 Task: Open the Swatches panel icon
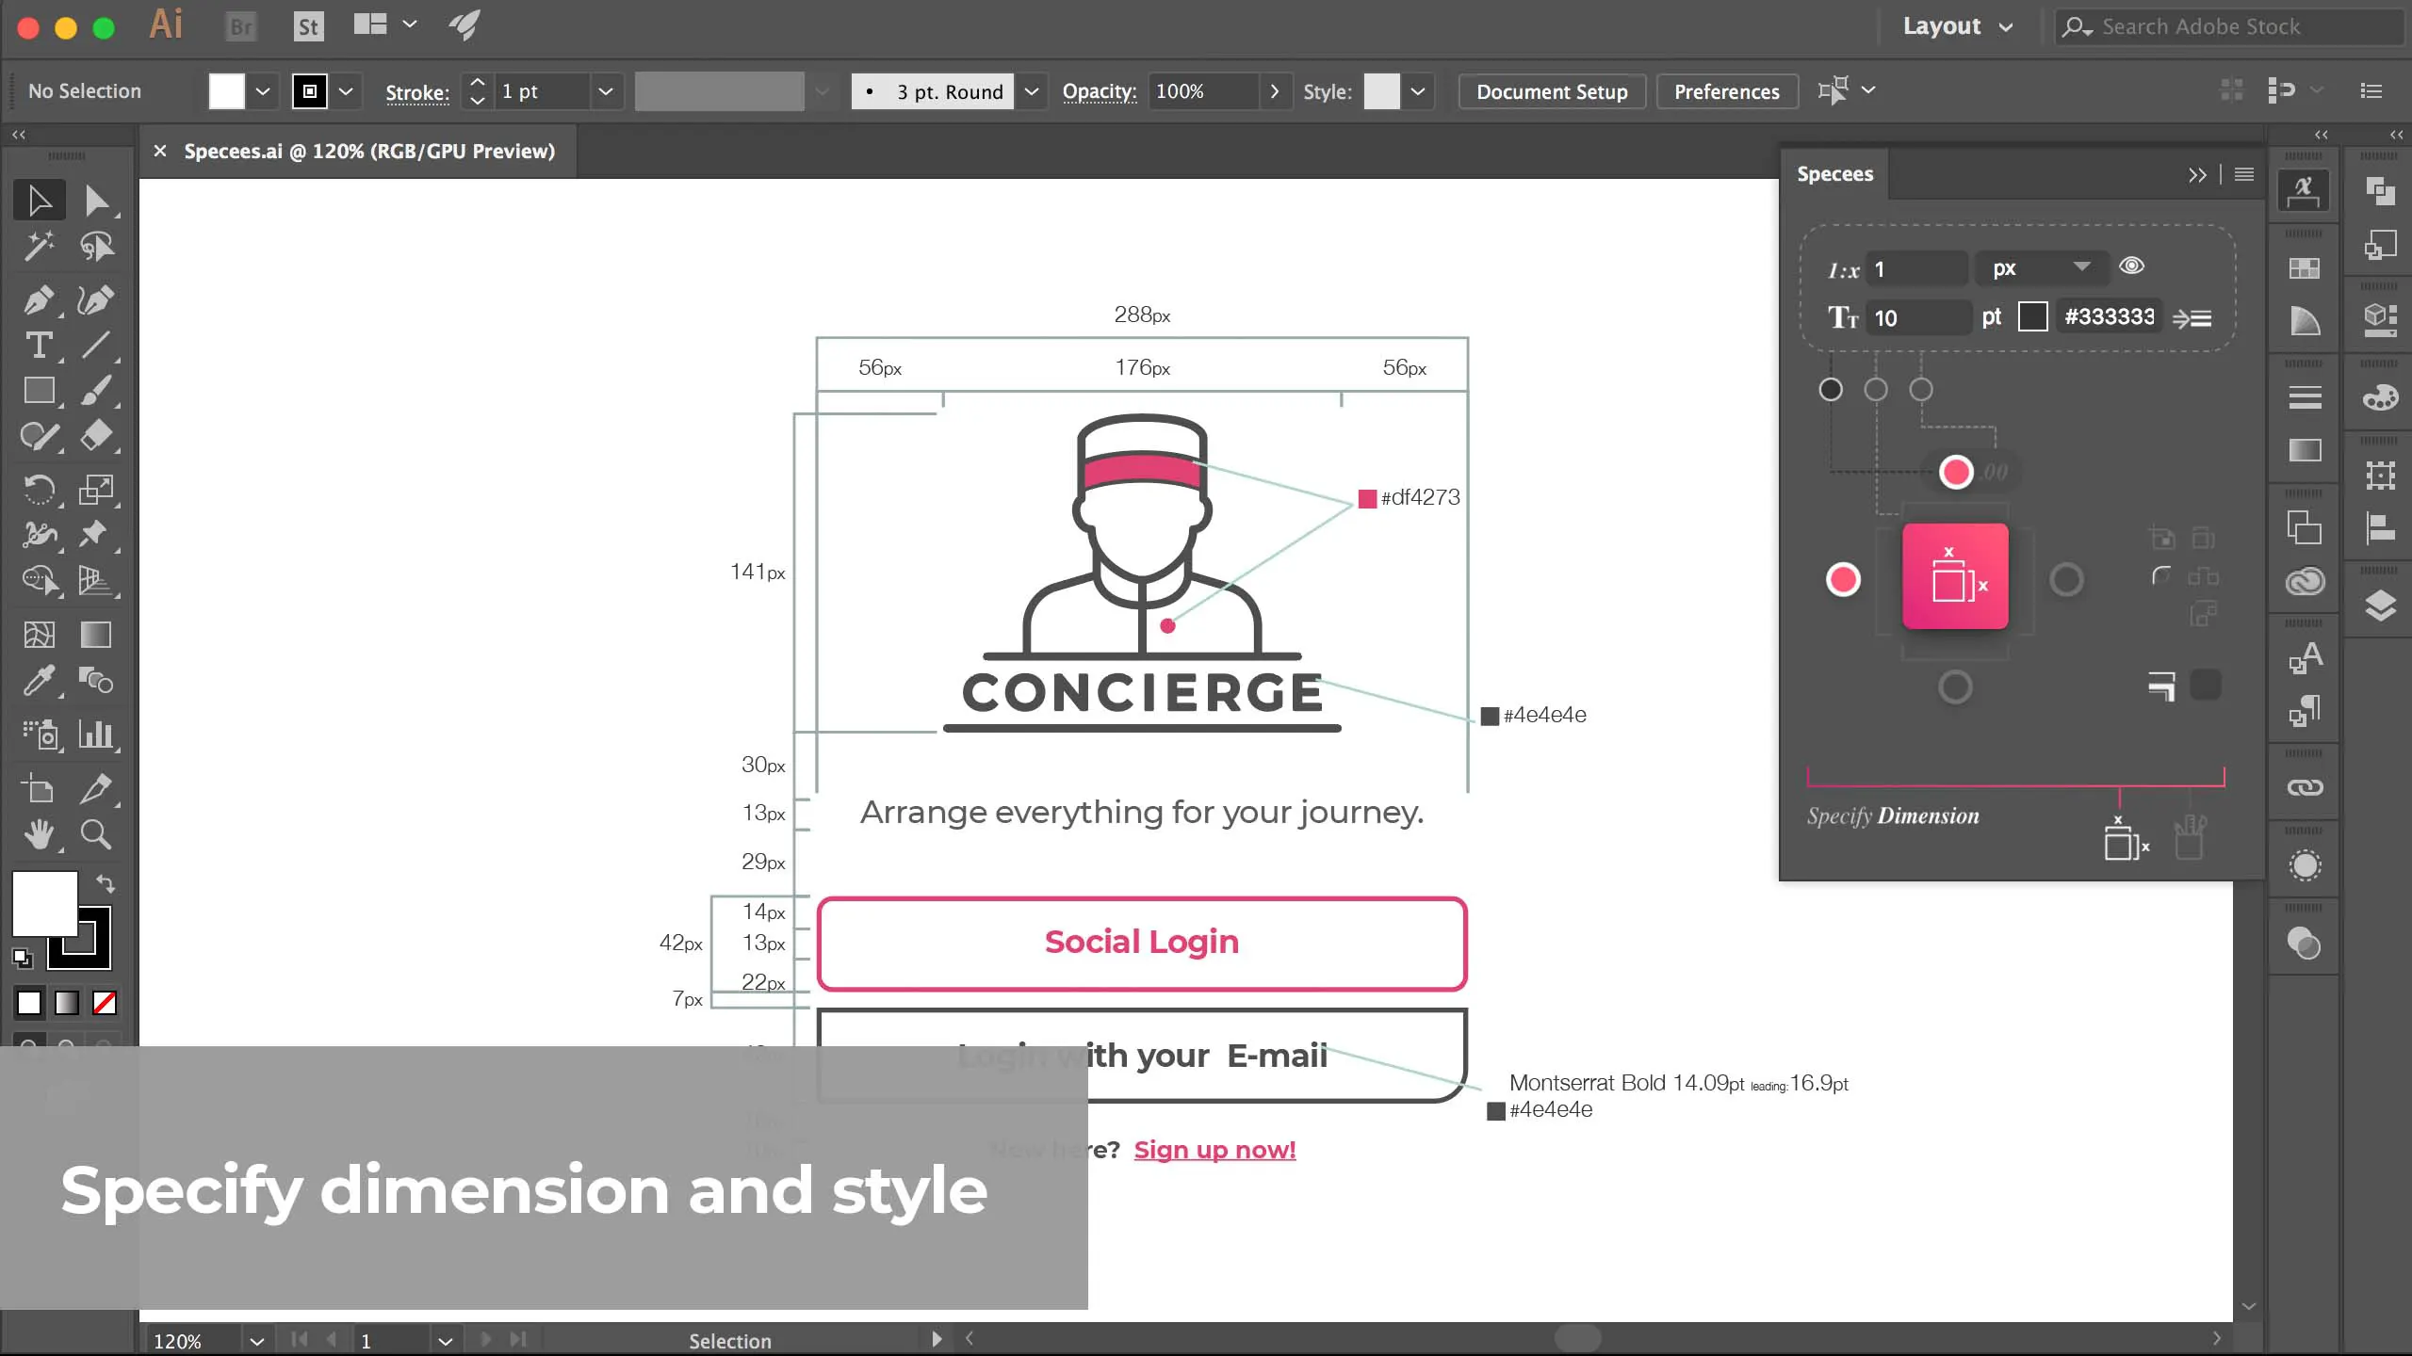pos(2305,268)
